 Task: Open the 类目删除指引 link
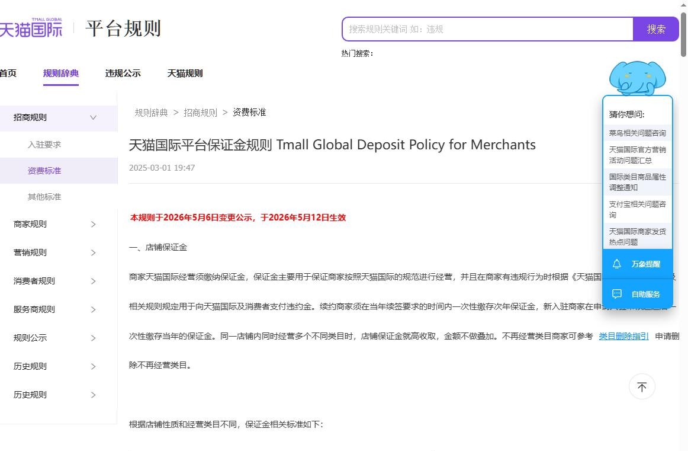click(623, 337)
